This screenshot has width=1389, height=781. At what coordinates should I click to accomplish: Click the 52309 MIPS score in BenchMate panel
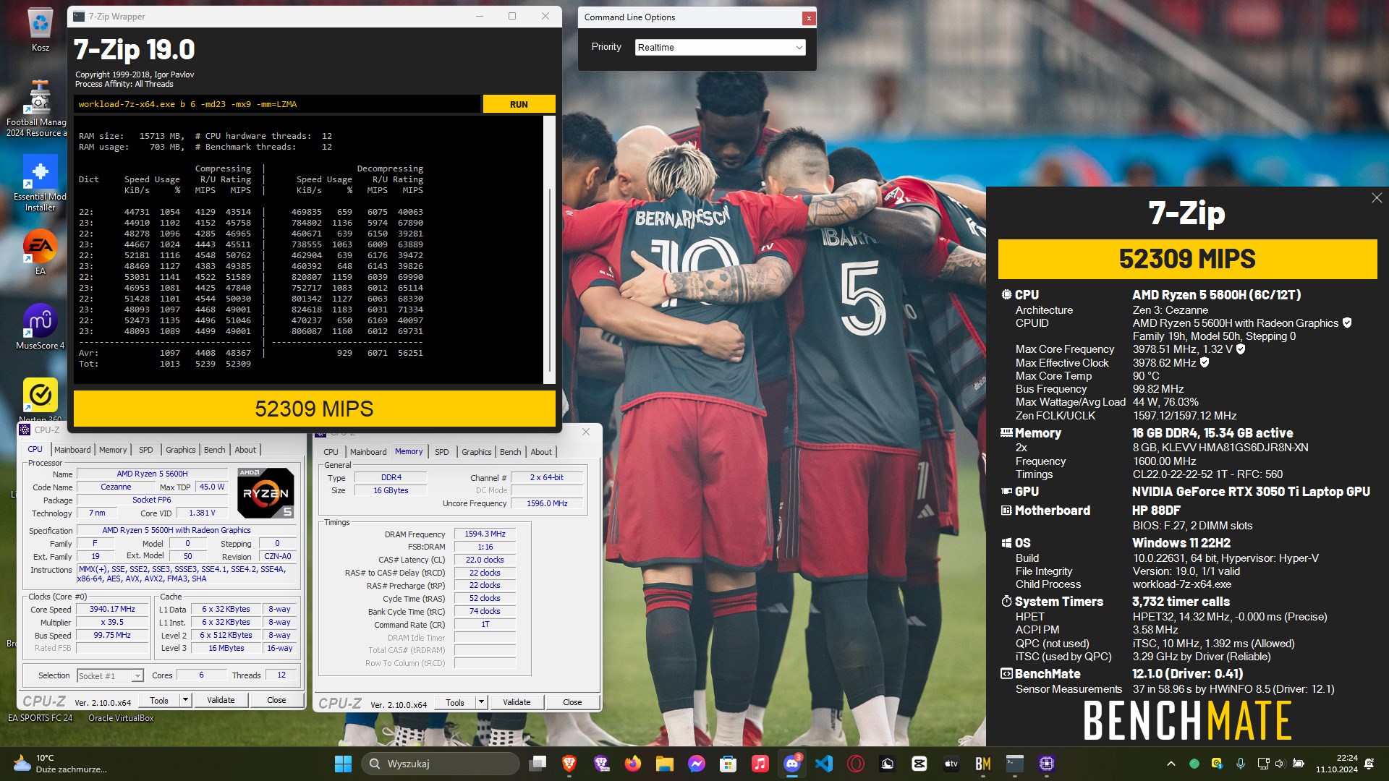click(x=1187, y=259)
